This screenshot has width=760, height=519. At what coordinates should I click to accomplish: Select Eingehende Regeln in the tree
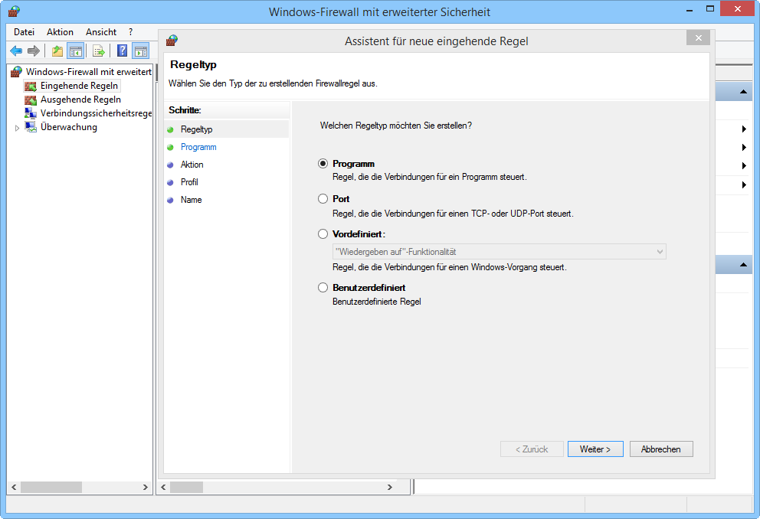click(x=79, y=86)
